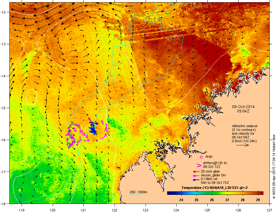Click the colorbar tick label 27
276x213 pixels.
227,200
